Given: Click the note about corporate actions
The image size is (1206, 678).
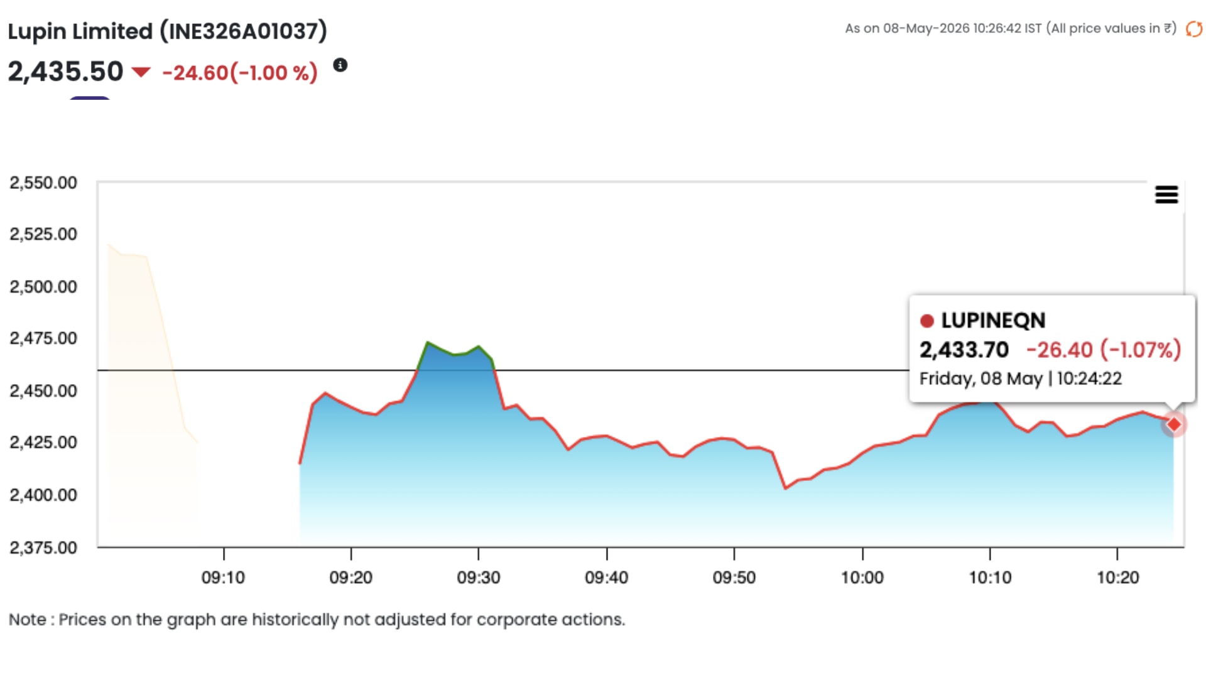Looking at the screenshot, I should tap(317, 620).
